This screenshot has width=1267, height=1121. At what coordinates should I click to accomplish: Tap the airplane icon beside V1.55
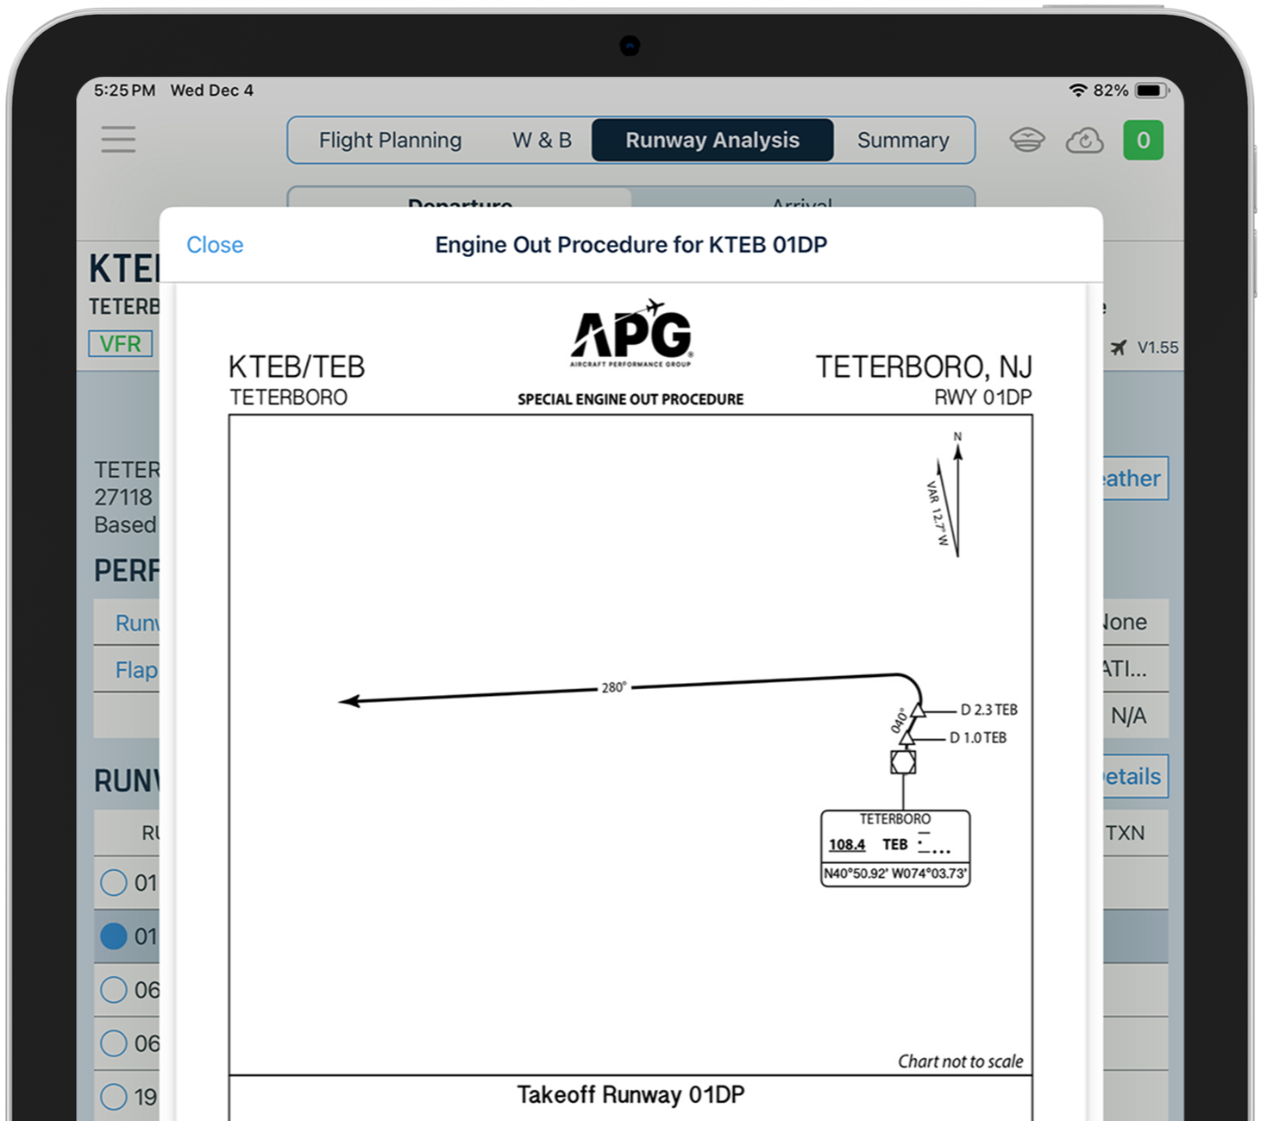pos(1119,348)
